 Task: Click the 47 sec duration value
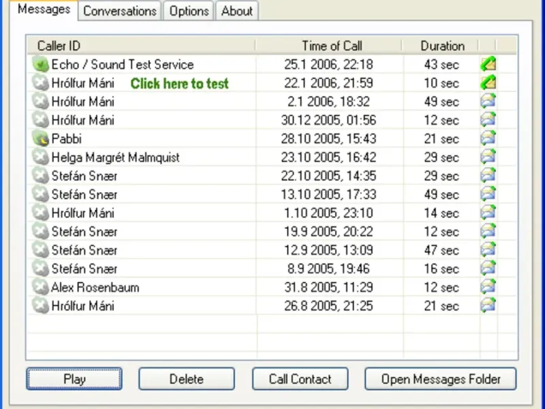tap(441, 250)
